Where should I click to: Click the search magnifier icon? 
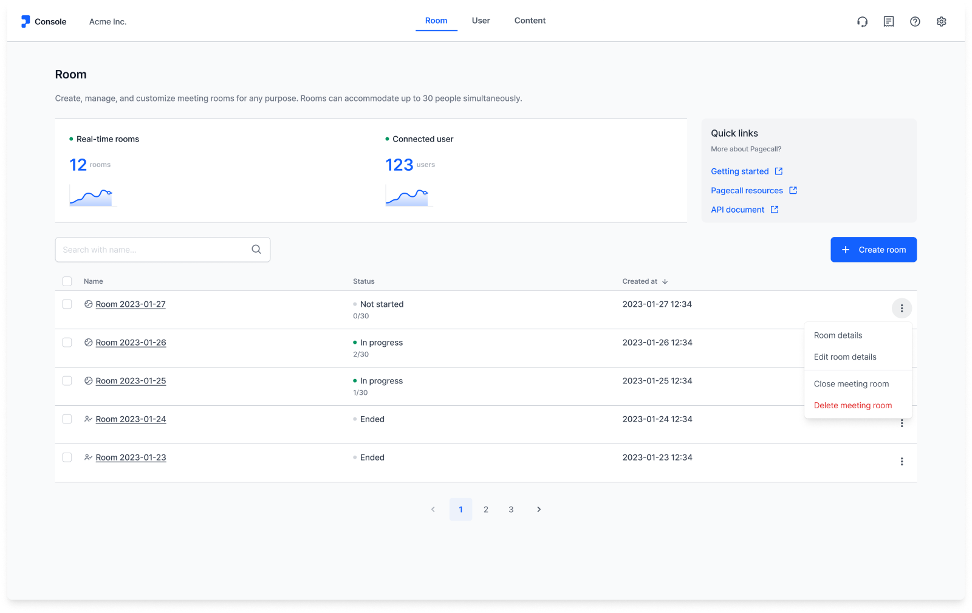[256, 249]
